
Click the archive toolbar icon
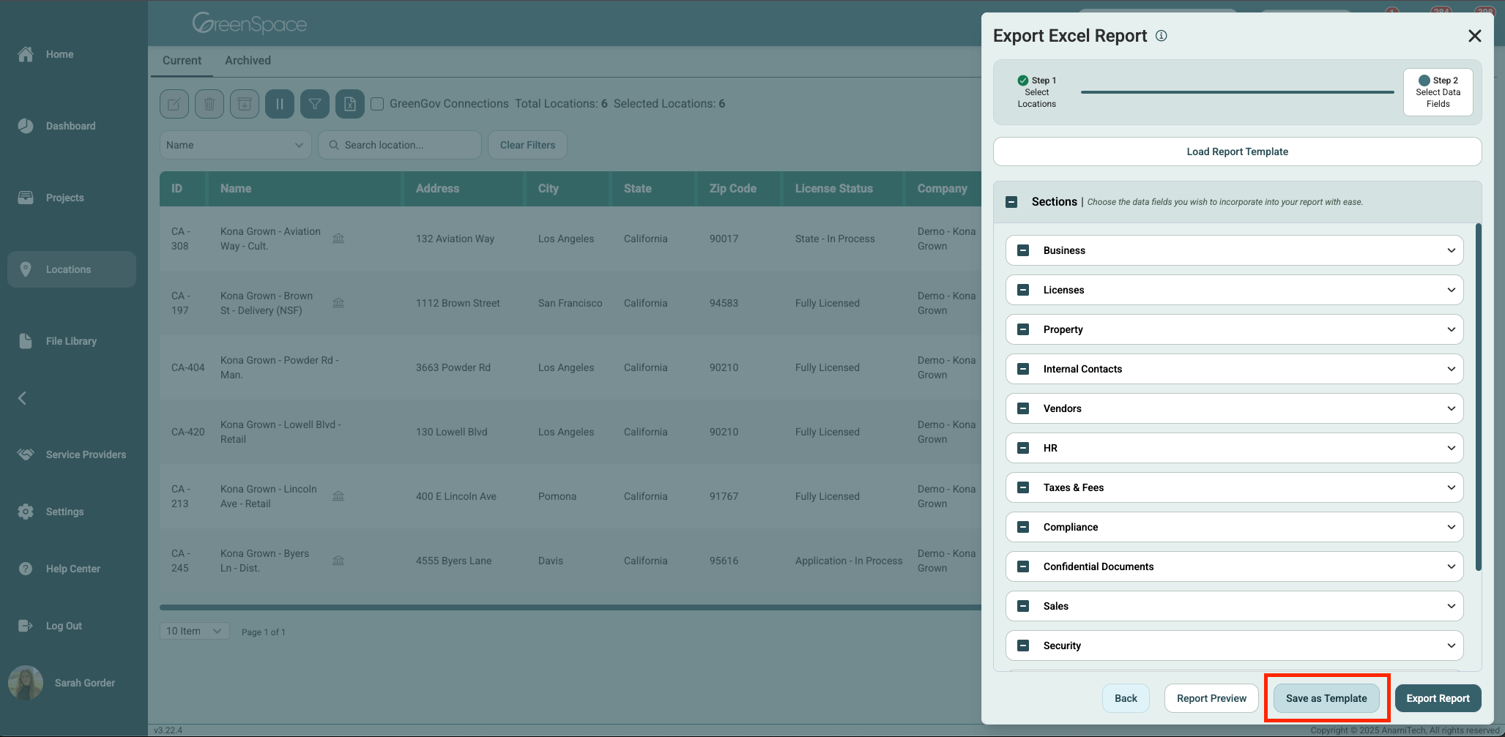[245, 104]
